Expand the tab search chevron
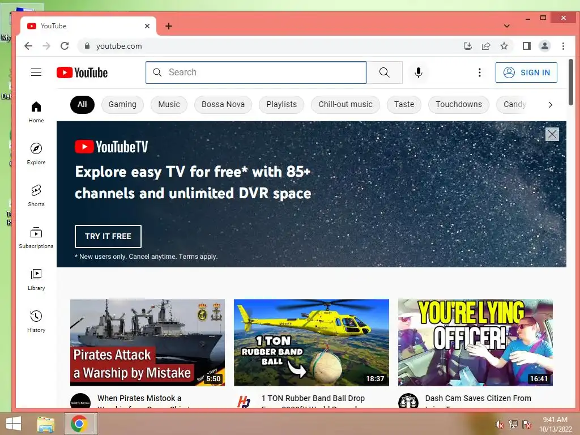Screen dimensions: 580x435 point(507,26)
